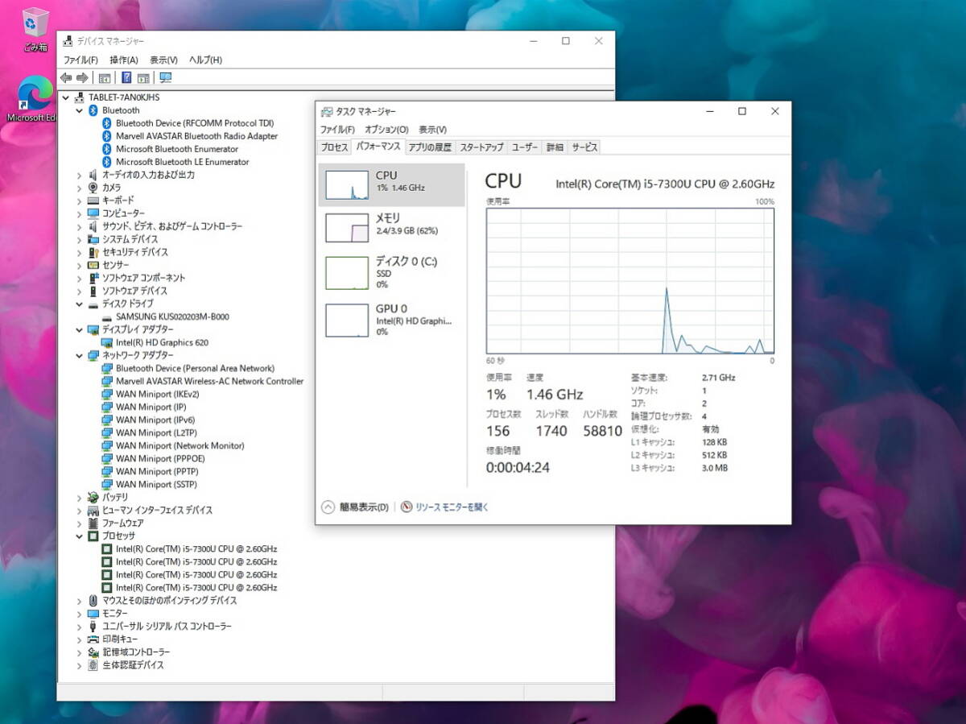Click the Resource Monitor icon in Task Manager
966x724 pixels.
tap(407, 507)
